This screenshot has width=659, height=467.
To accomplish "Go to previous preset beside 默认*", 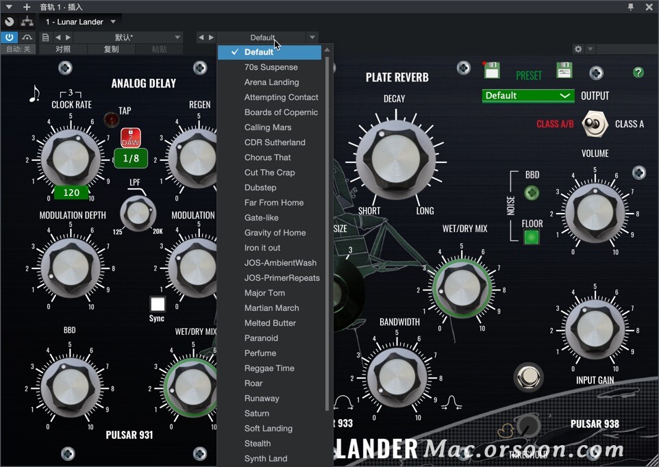I will coord(58,38).
